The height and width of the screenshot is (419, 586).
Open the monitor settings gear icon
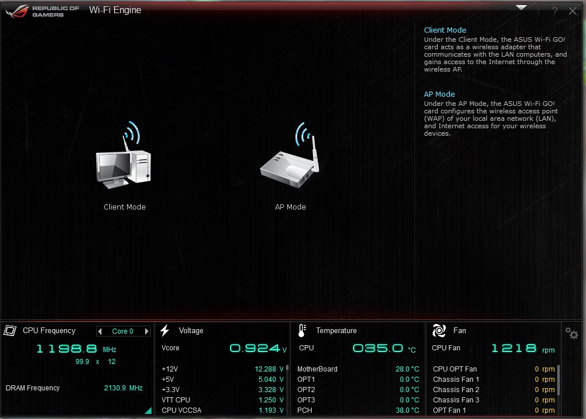[572, 333]
